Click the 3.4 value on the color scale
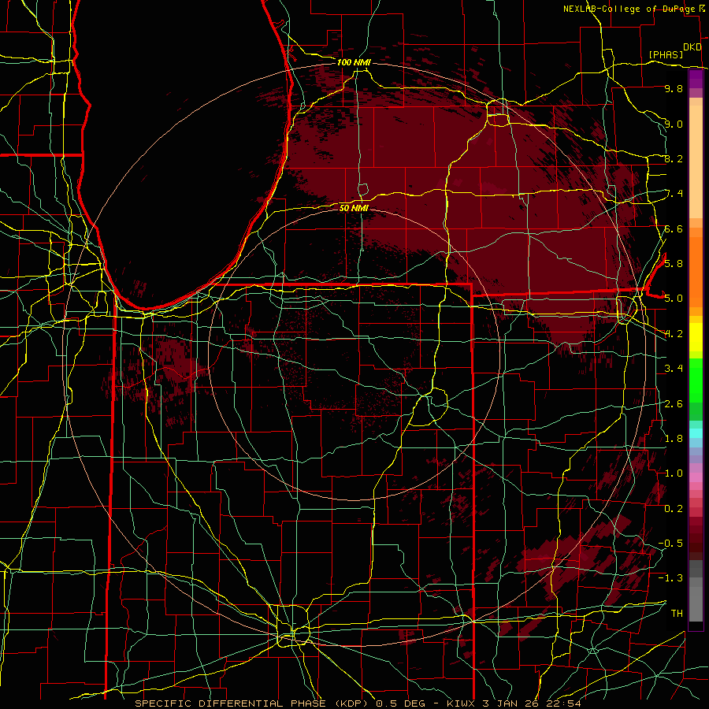 (674, 369)
